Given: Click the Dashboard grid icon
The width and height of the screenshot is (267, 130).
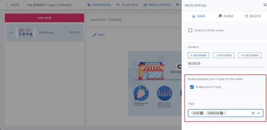Looking at the screenshot, I should [89, 5].
